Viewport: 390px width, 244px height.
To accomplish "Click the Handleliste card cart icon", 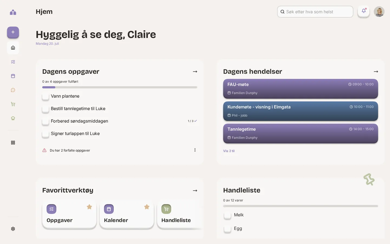I will pyautogui.click(x=166, y=209).
